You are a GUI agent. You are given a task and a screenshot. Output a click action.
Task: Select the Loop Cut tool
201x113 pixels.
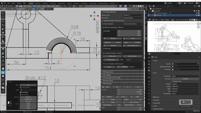click(3, 61)
